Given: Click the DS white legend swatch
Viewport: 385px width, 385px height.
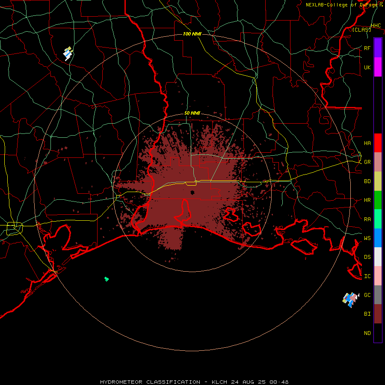Looking at the screenshot, I should click(378, 257).
